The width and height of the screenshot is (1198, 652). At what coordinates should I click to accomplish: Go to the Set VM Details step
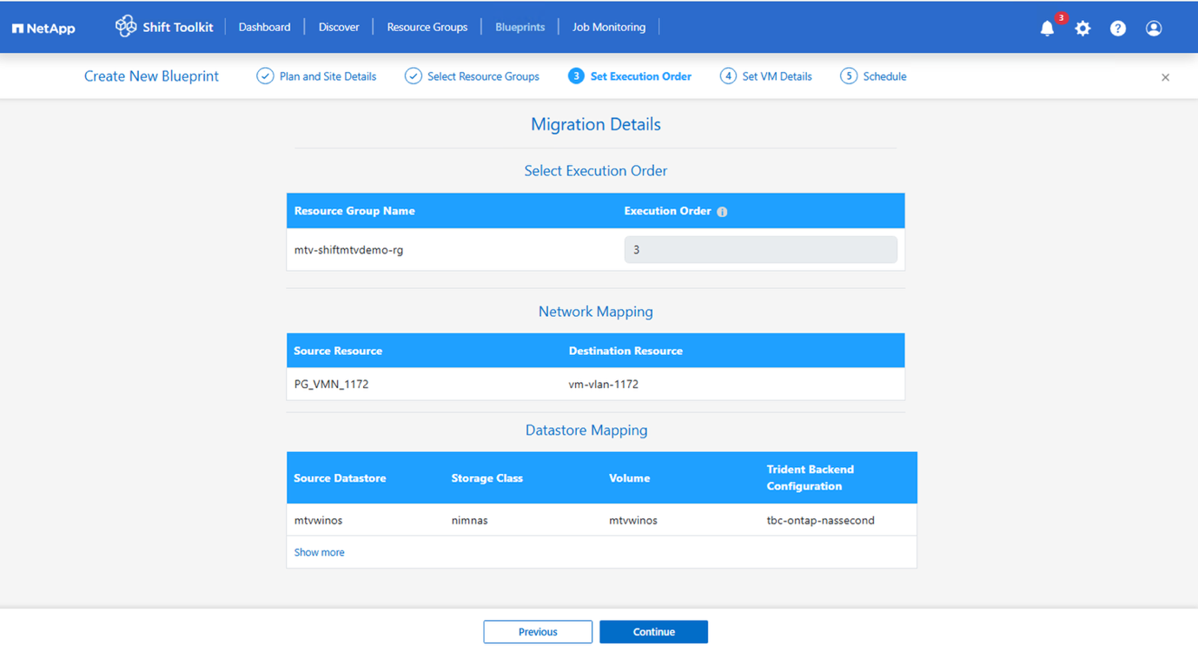click(765, 76)
